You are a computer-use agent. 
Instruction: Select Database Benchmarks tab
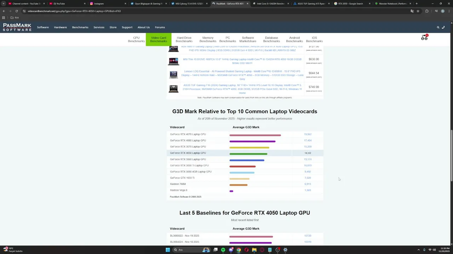click(x=271, y=40)
